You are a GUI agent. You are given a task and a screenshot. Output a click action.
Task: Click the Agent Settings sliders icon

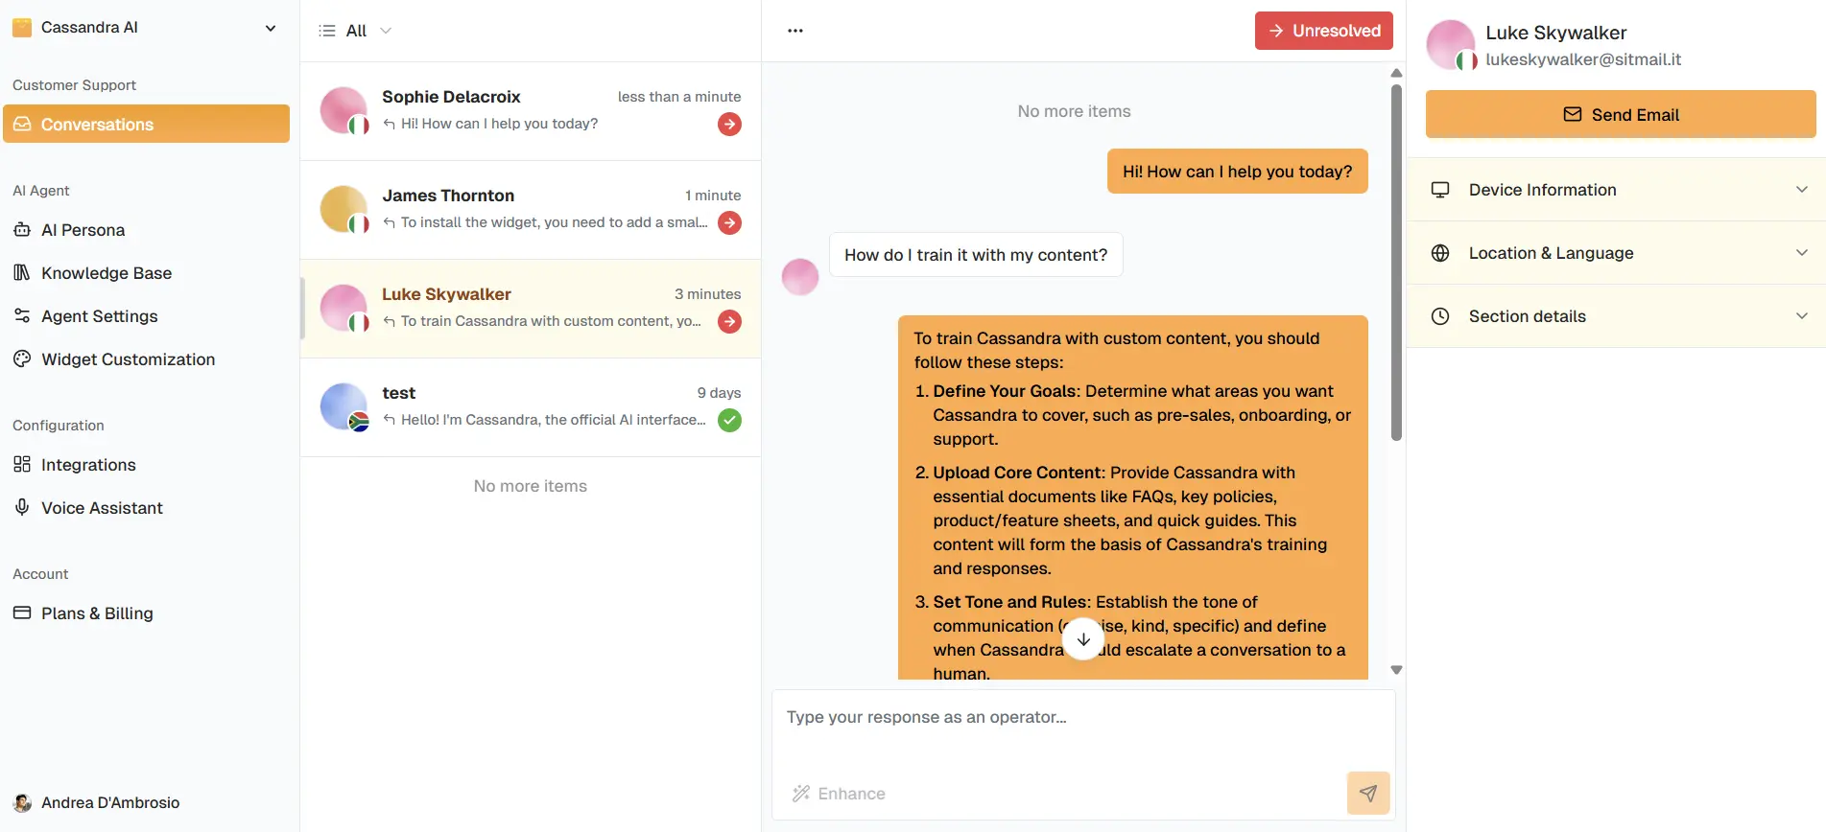(22, 315)
